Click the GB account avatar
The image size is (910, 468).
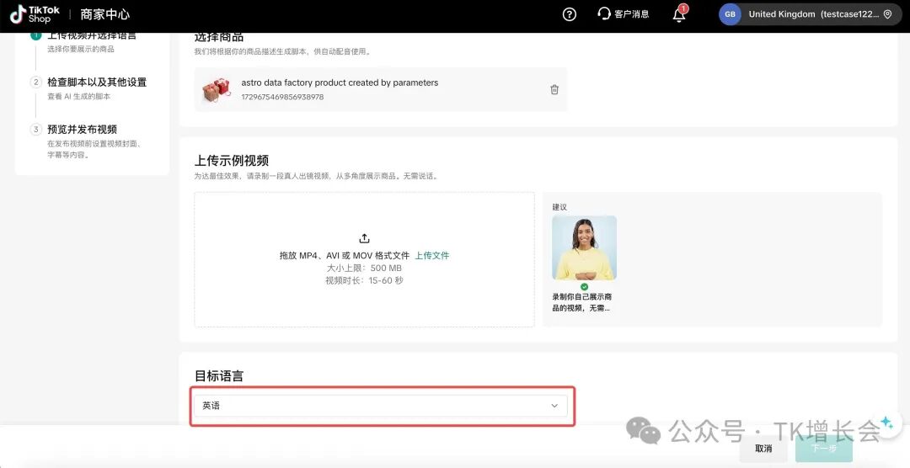[730, 14]
